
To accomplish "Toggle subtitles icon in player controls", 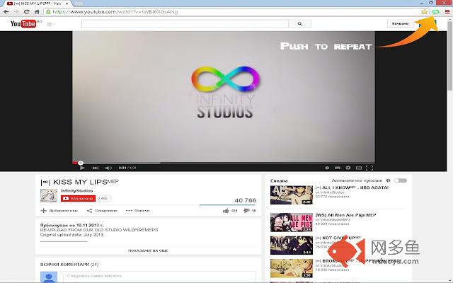I will click(x=338, y=168).
